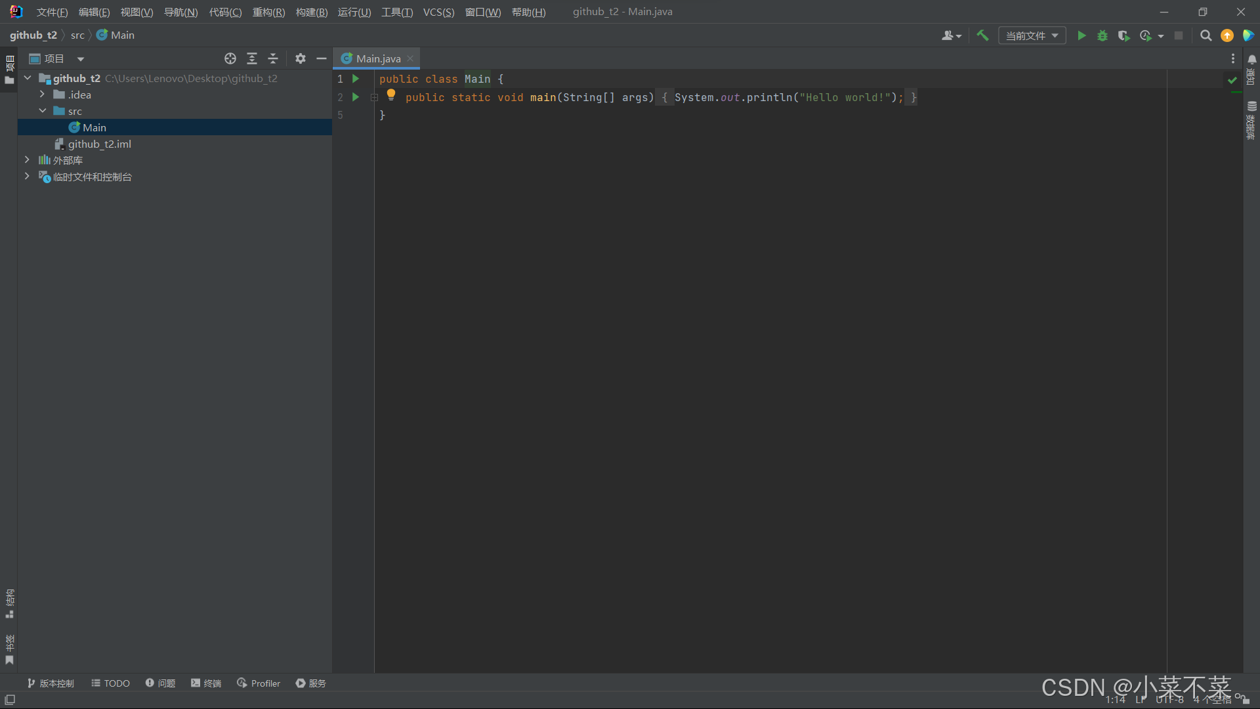
Task: Close the Main.java tab
Action: click(410, 58)
